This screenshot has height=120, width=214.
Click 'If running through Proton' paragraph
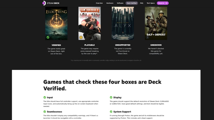point(137,117)
